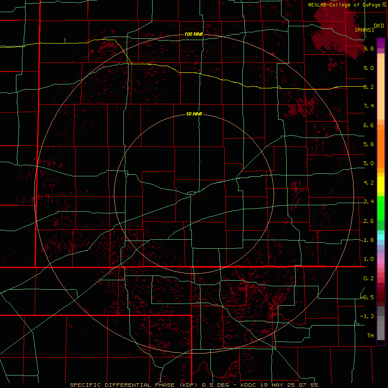This screenshot has height=388, width=388.
Task: Click the TH label on the color scale
Action: point(370,336)
